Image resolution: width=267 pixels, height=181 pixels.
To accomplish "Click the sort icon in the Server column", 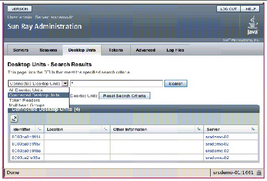I will pyautogui.click(x=253, y=129).
